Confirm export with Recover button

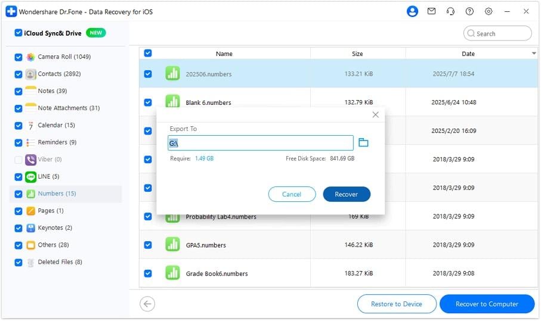(347, 194)
